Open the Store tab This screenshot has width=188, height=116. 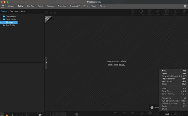click(102, 6)
